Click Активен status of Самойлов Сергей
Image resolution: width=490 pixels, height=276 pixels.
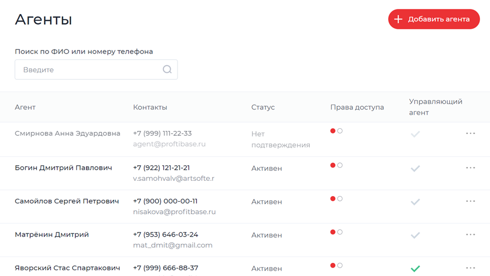(x=267, y=202)
